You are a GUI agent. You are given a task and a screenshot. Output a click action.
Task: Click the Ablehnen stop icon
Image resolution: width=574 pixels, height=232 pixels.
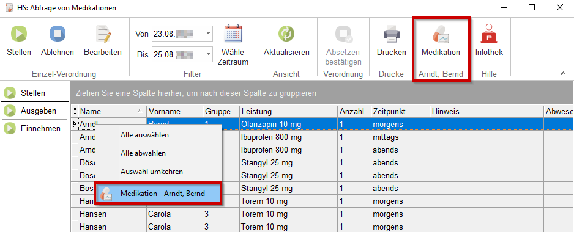57,34
